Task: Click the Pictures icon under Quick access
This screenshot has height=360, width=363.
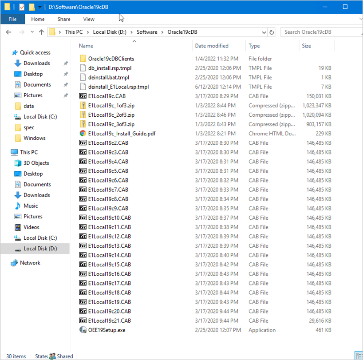Action: (18, 95)
